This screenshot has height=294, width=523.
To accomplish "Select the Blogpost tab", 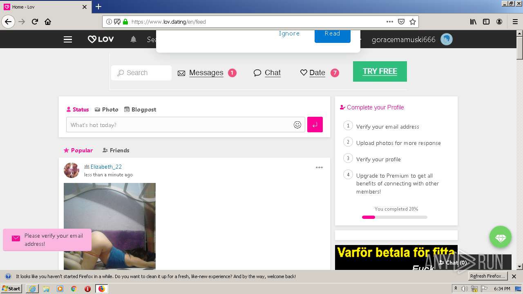I will pos(140,109).
